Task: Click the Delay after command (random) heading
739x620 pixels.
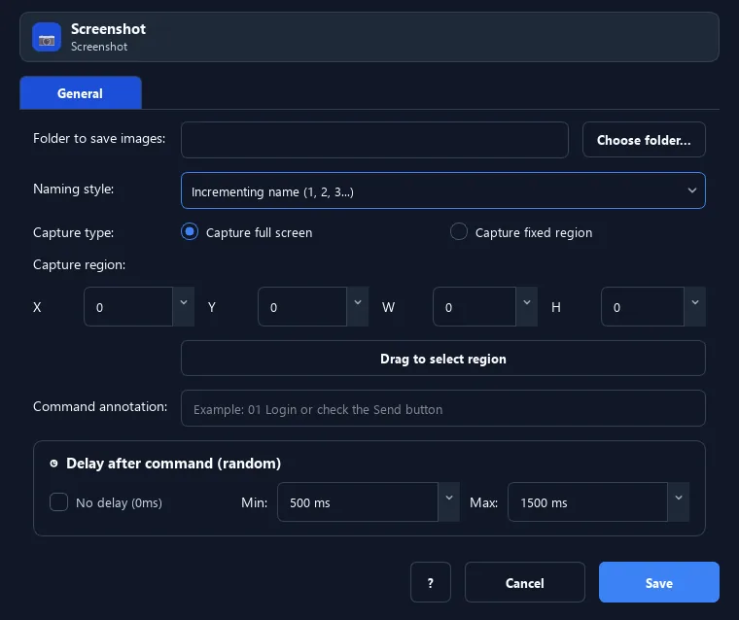Action: 173,464
